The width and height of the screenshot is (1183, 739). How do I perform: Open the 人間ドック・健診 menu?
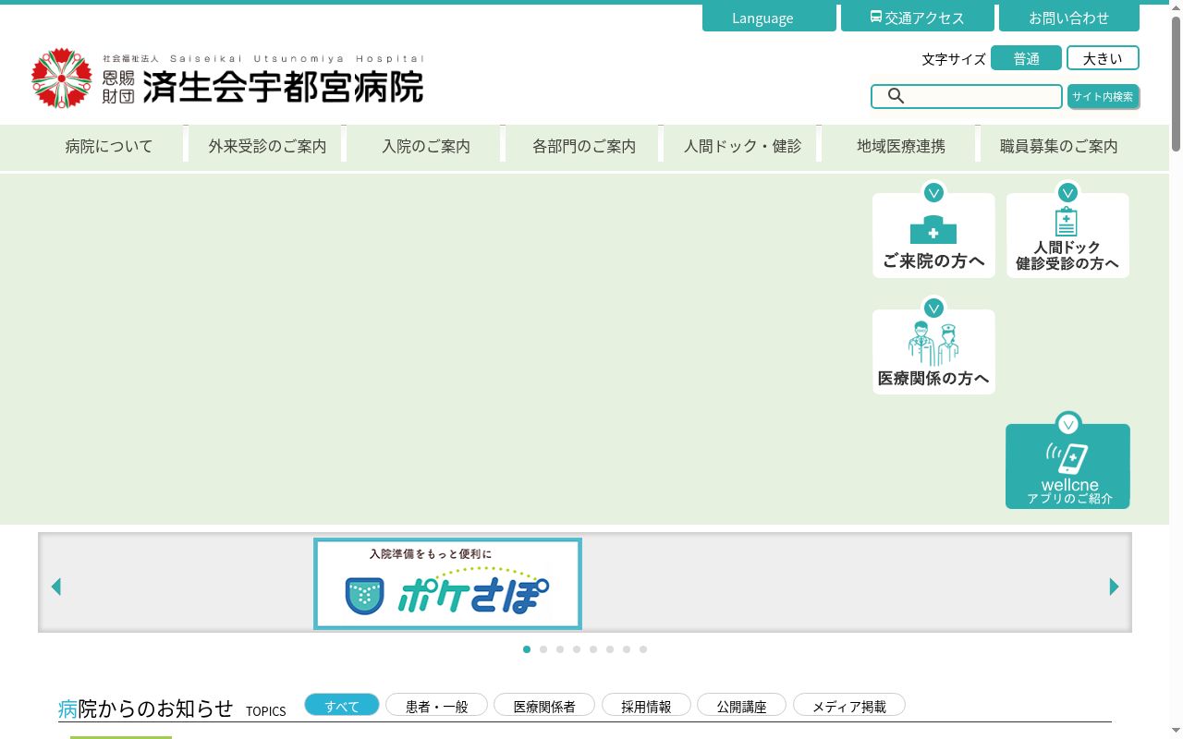coord(742,146)
